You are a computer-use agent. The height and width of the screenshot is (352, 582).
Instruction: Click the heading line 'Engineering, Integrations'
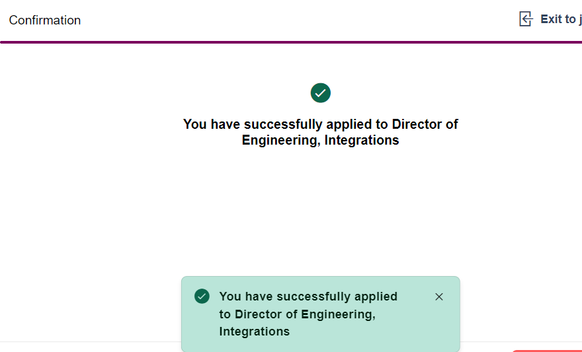click(320, 140)
